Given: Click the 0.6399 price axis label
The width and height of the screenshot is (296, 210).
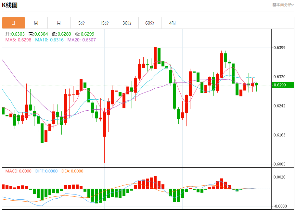Looking at the screenshot, I should (x=279, y=48).
